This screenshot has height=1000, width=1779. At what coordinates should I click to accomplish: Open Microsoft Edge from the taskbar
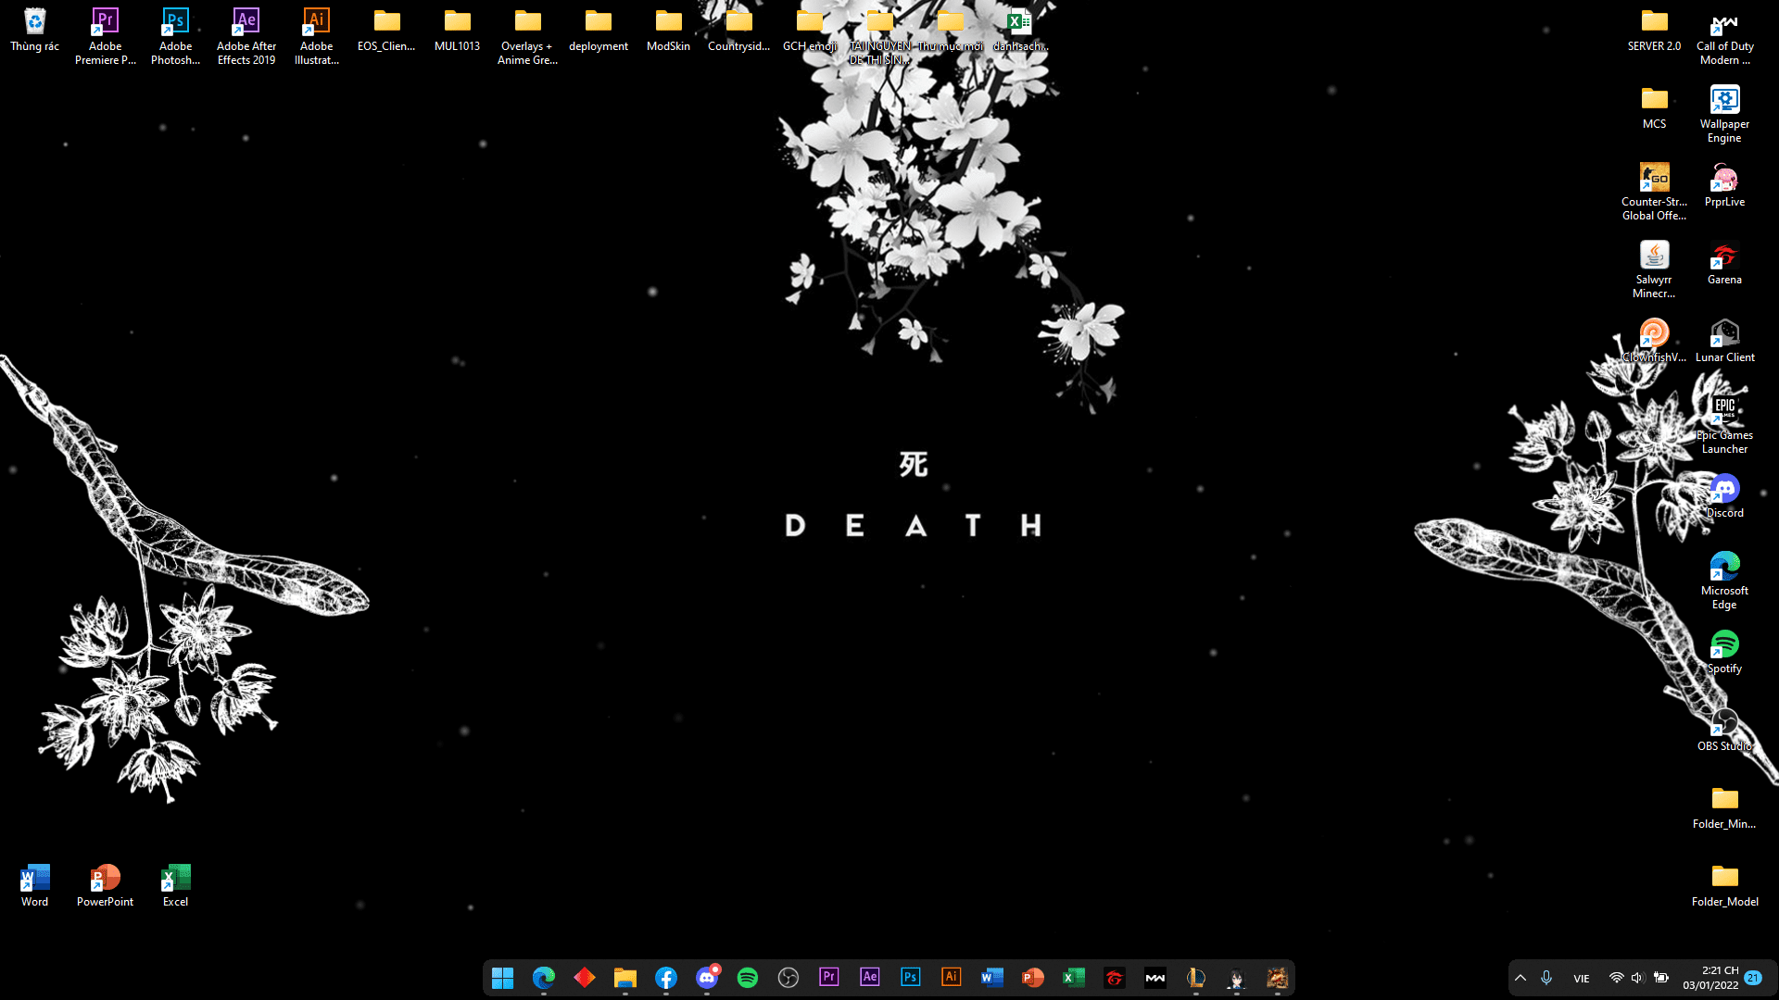click(x=544, y=977)
